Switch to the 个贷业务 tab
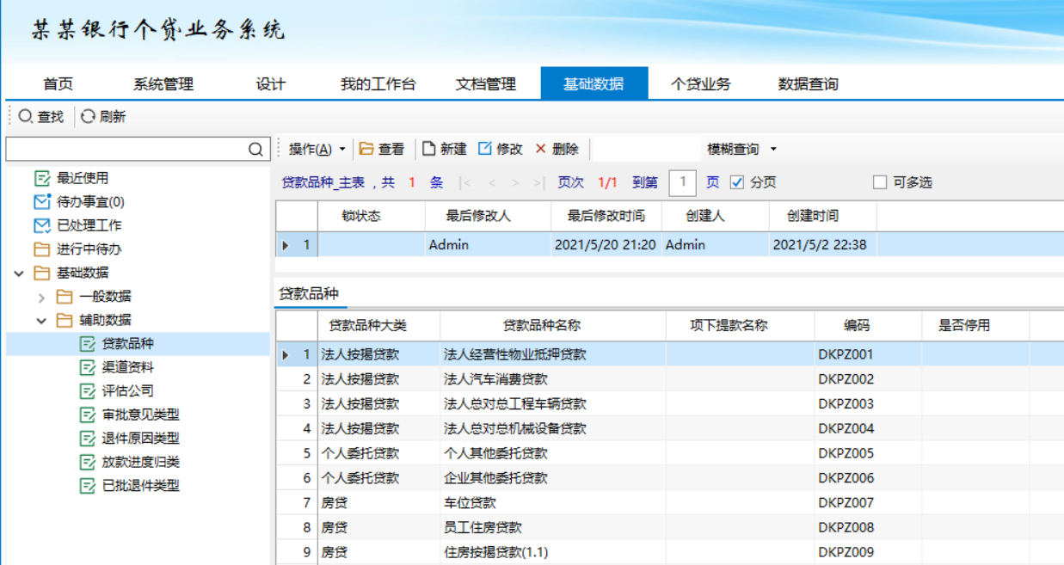 700,84
